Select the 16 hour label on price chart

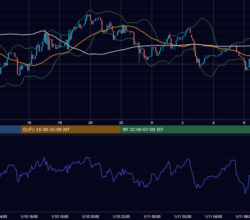pos(29,123)
